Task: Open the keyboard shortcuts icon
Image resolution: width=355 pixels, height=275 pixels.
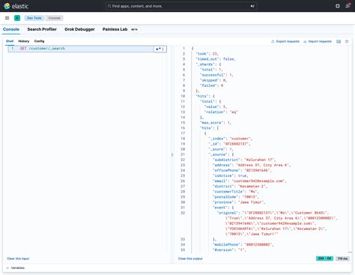Action: pos(339,41)
